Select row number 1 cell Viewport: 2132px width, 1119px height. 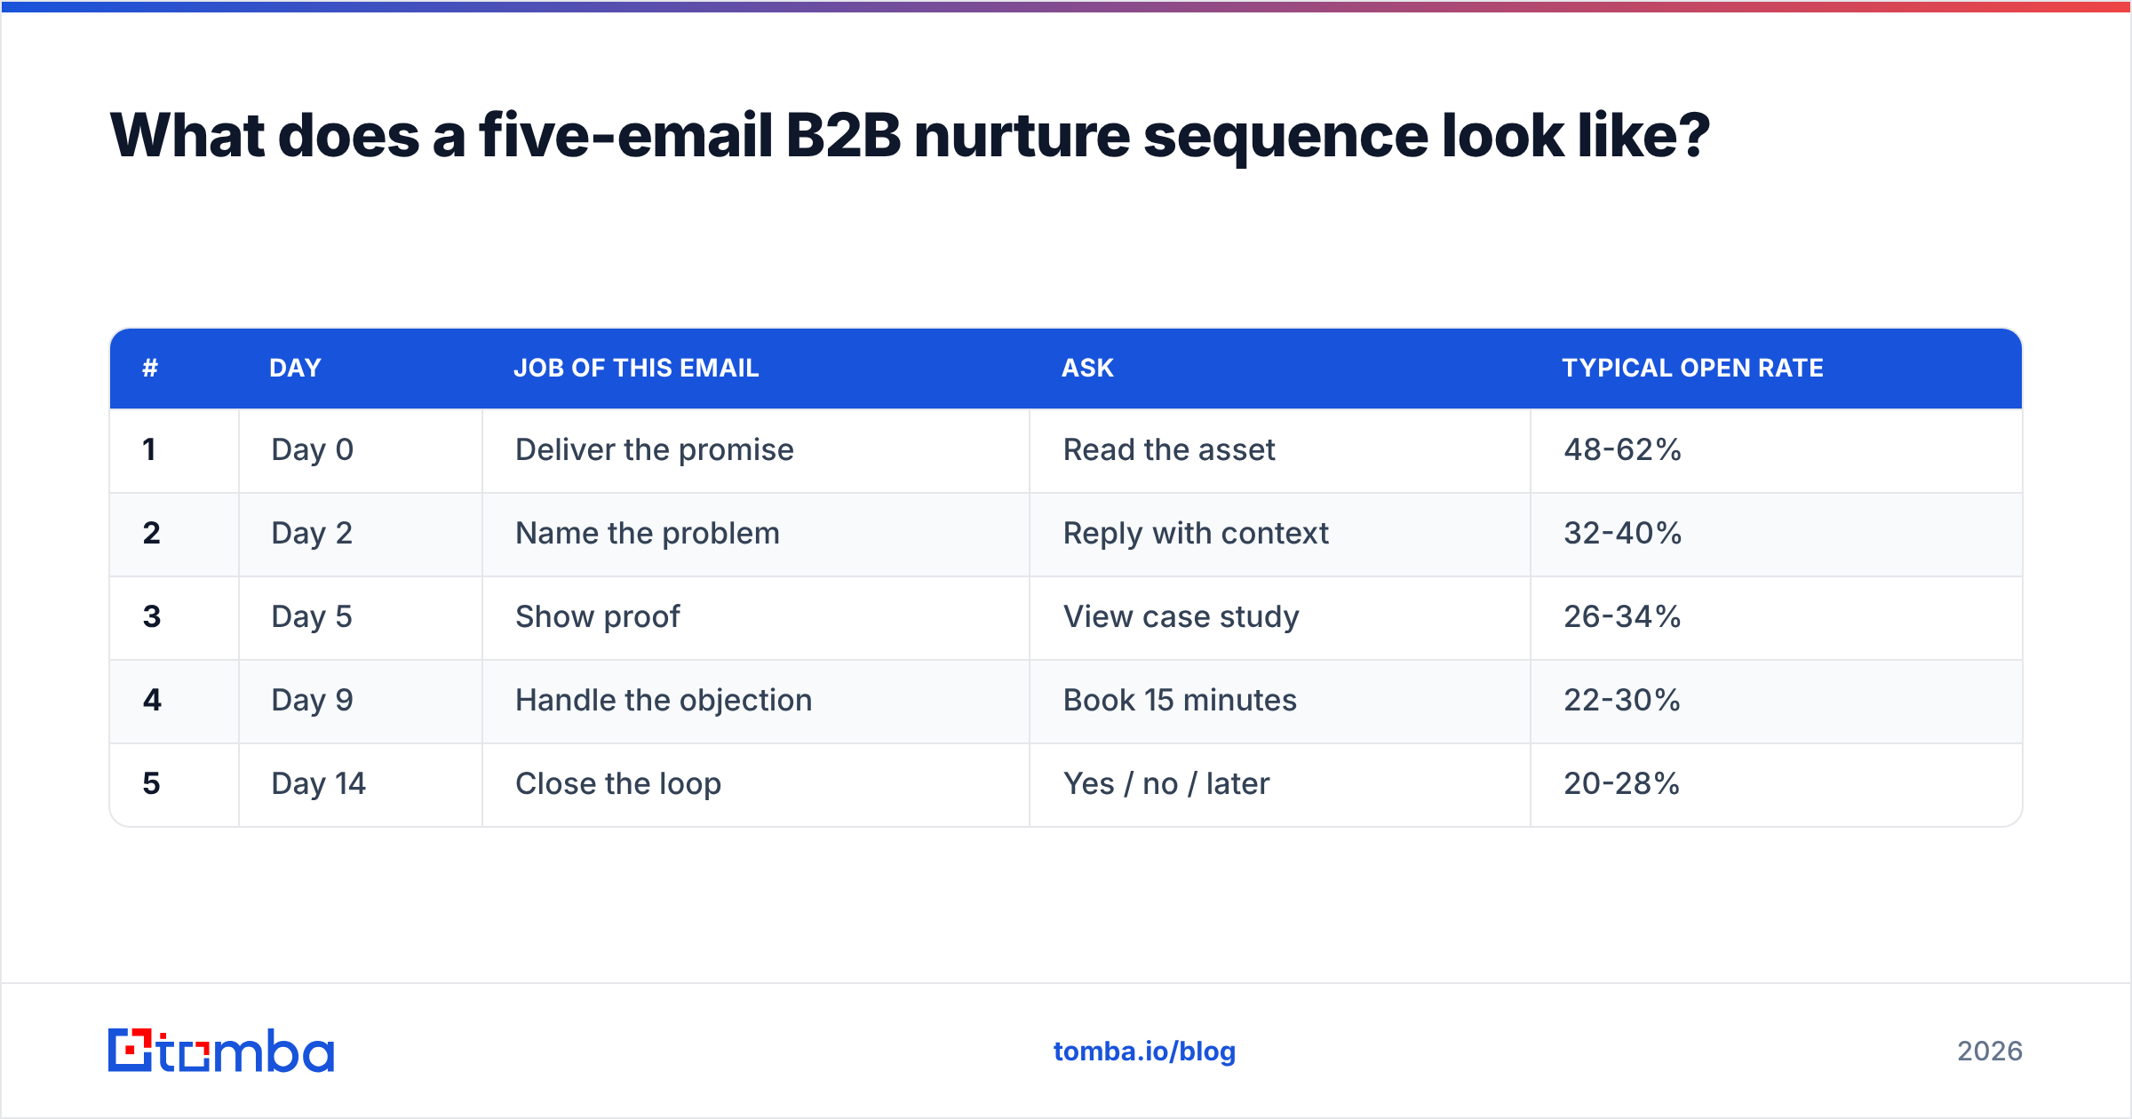[174, 450]
